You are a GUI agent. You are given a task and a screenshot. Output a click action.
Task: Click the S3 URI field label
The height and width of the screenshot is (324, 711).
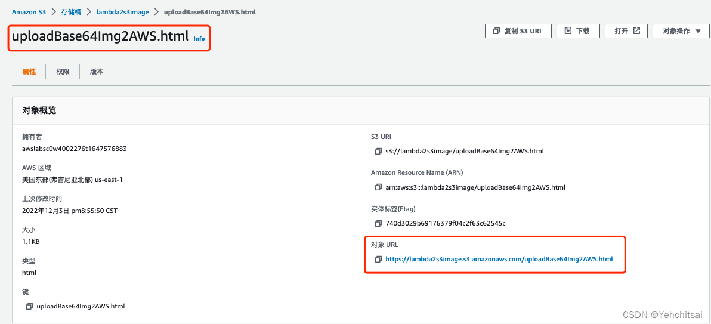[x=381, y=137]
